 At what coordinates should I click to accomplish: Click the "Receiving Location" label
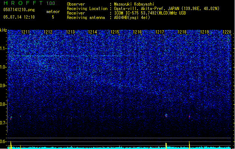tap(87, 9)
